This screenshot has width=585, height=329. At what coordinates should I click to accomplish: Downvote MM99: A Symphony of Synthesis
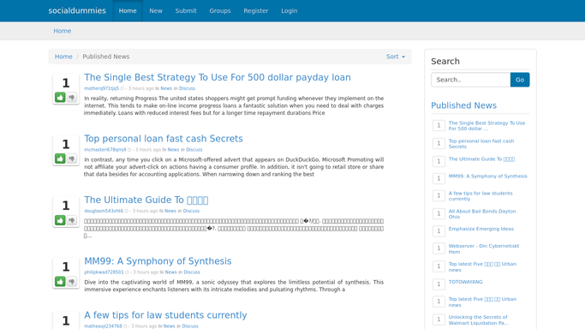point(72,281)
